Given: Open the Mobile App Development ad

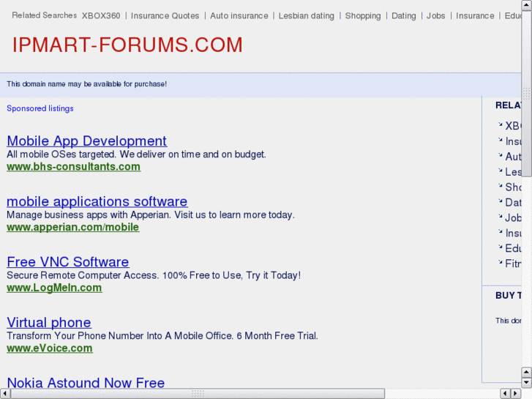Looking at the screenshot, I should 87,141.
